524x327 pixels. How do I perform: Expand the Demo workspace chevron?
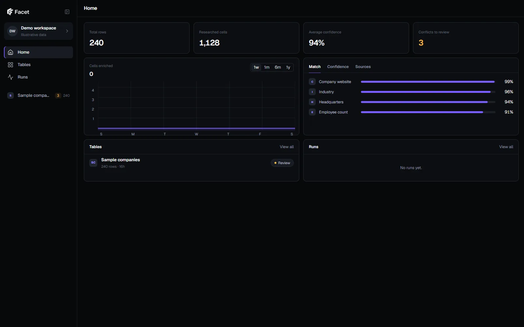(x=67, y=31)
